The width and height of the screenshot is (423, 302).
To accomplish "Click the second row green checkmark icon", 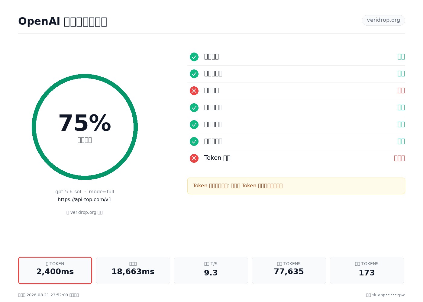I will coord(194,74).
